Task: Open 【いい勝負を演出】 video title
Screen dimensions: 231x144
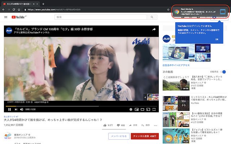Action: tap(206, 114)
